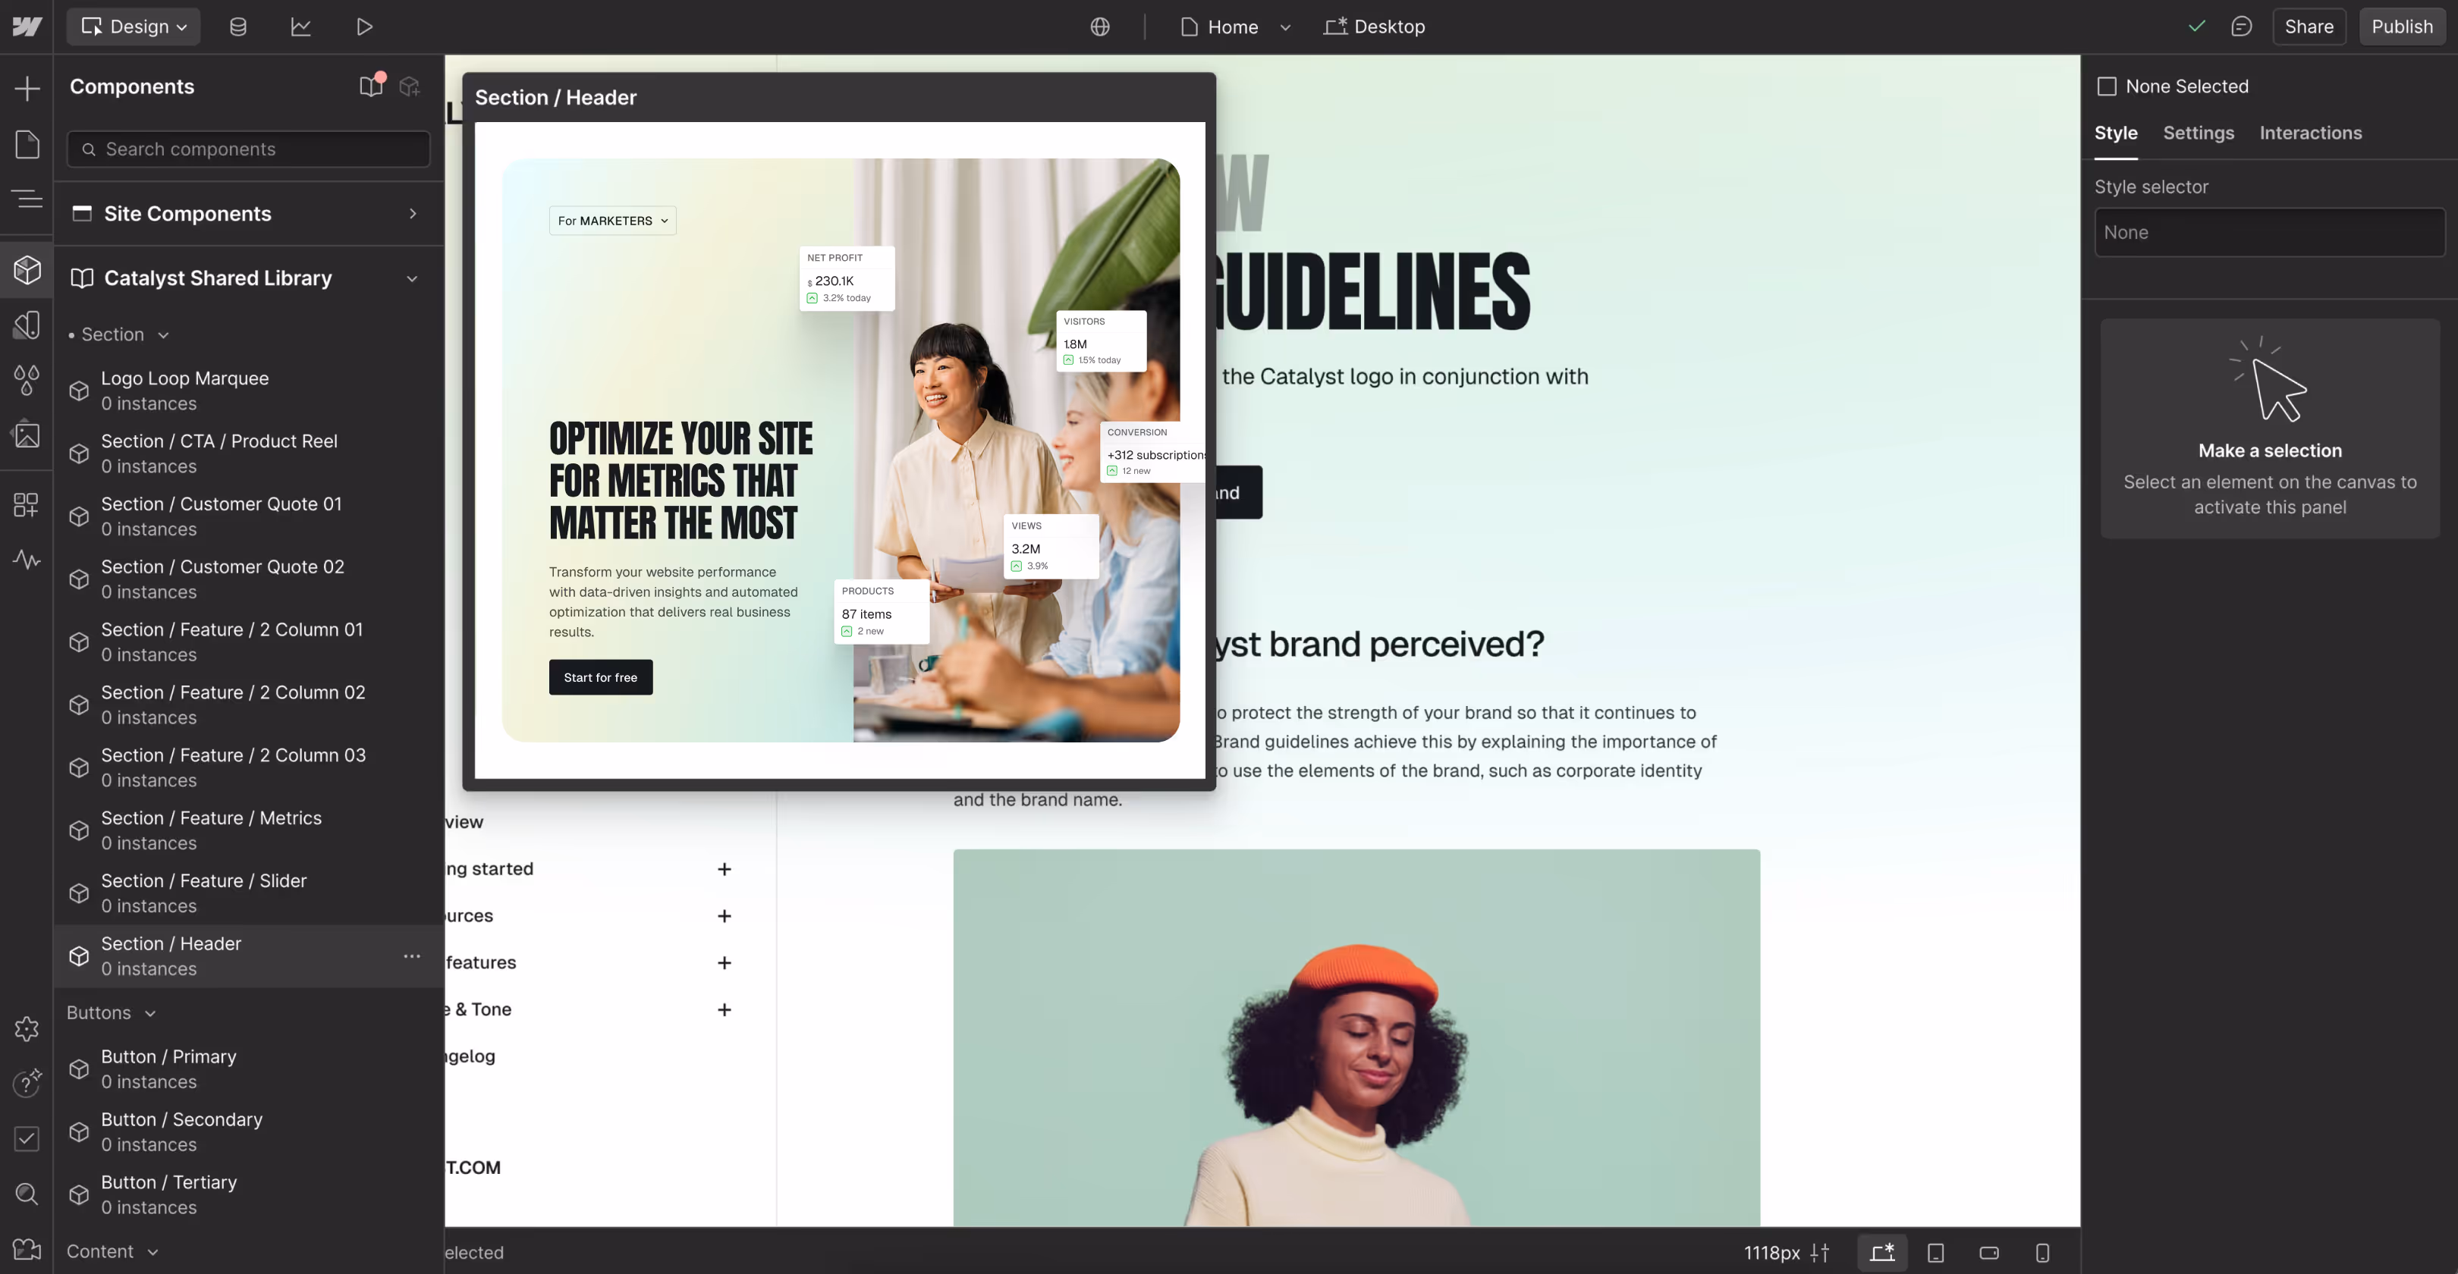Open the Navigator panel icon
Viewport: 2458px width, 1274px height.
tap(27, 199)
